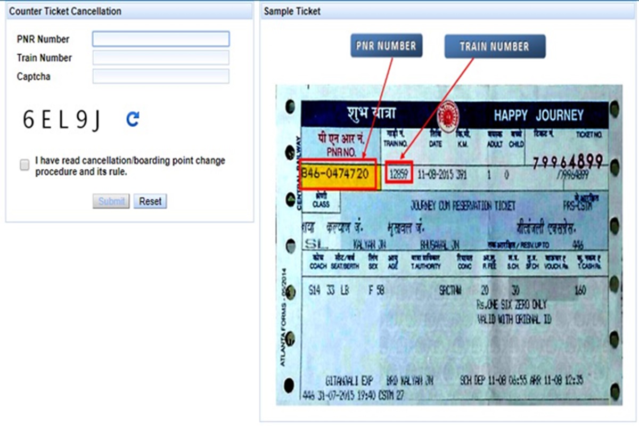This screenshot has height=426, width=639.
Task: Tick the cancellation rules agreement checkbox
Action: click(24, 165)
